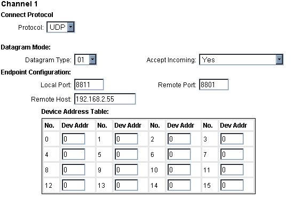The height and width of the screenshot is (200, 302).
Task: Select Dev Addr field for No. 12
Action: click(x=74, y=185)
